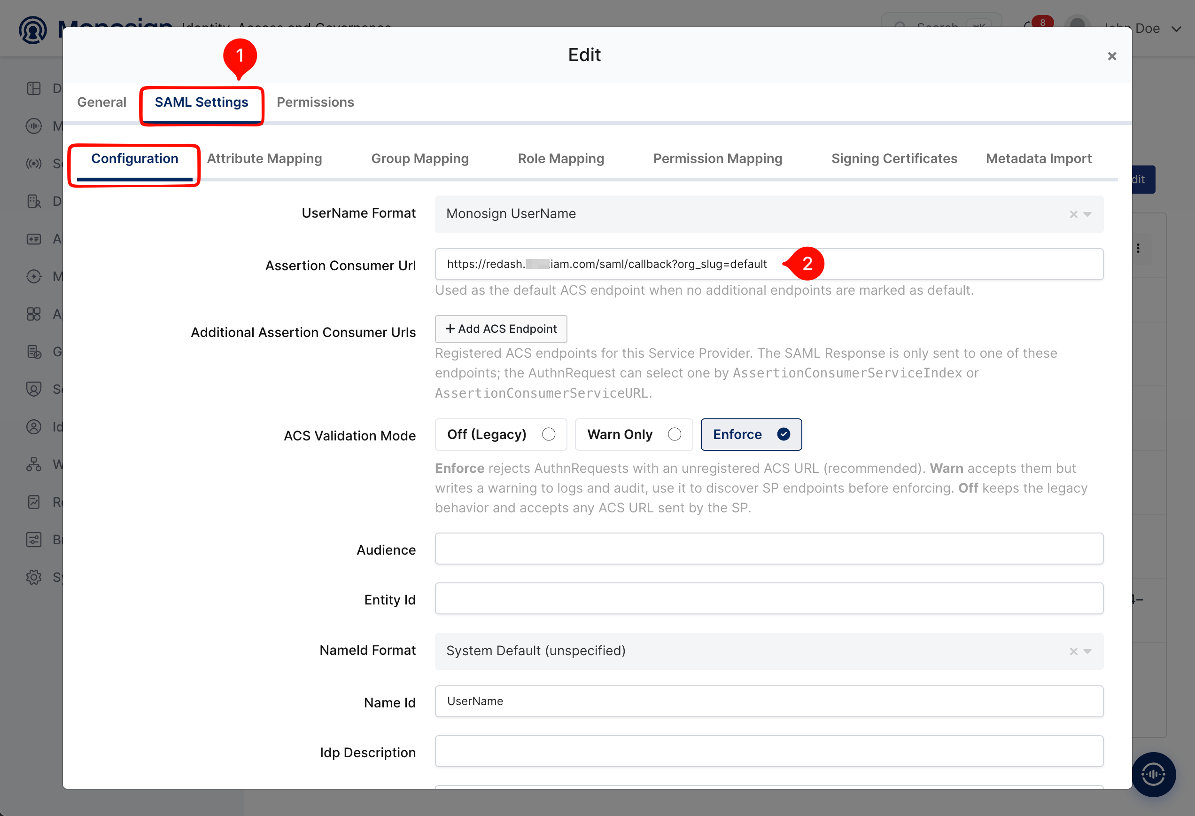Select the Configuration sub-tab
The height and width of the screenshot is (816, 1195).
(x=135, y=158)
